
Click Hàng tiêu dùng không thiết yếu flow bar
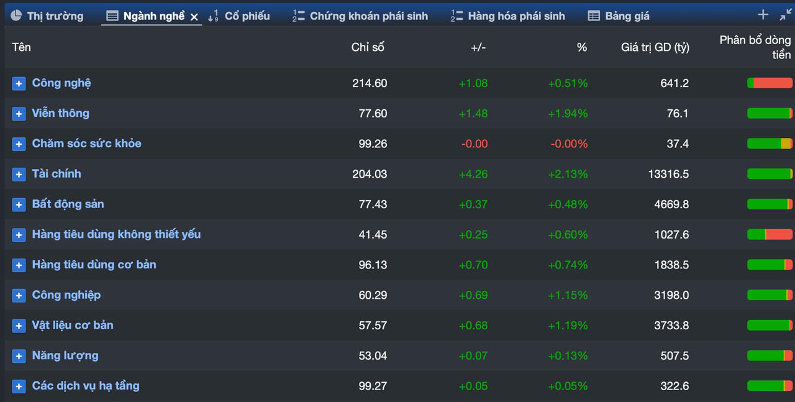(770, 235)
